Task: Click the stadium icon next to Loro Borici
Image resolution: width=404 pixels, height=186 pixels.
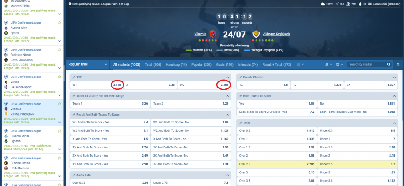Action: point(370,4)
